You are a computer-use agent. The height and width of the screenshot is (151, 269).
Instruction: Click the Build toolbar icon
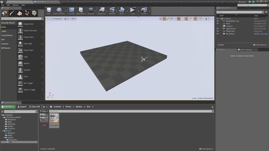click(122, 10)
